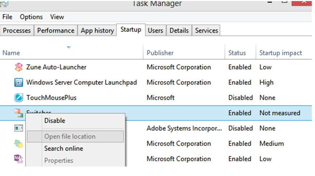Switch to the App history tab
Viewport: 315px width, 176px height.
[97, 31]
